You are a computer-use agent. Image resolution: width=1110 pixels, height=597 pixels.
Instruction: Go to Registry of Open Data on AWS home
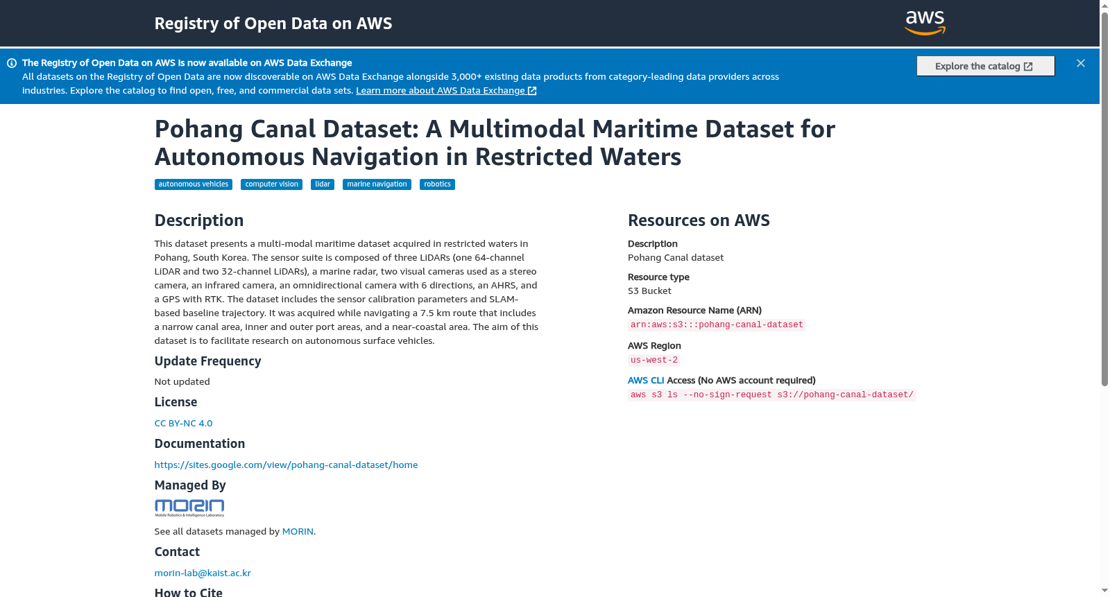[273, 23]
